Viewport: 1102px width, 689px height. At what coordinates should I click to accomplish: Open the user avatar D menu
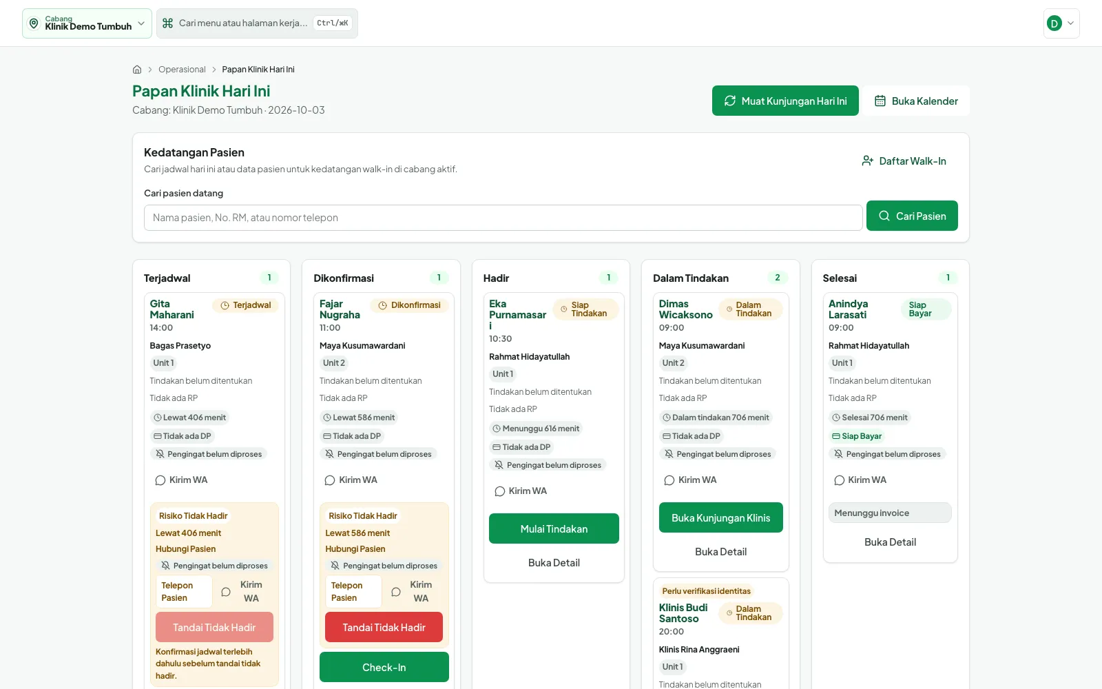tap(1061, 23)
